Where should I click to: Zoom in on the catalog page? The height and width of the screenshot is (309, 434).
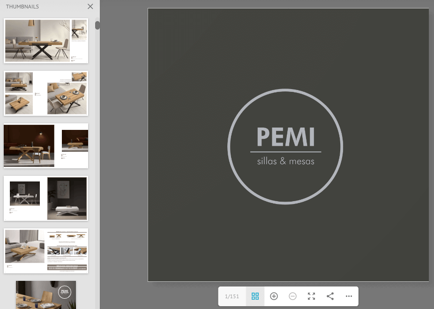pos(274,296)
